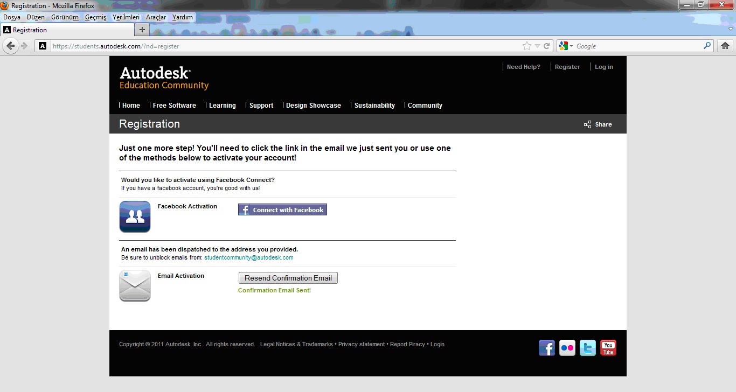736x392 pixels.
Task: Reload the page with refresh icon
Action: click(546, 46)
